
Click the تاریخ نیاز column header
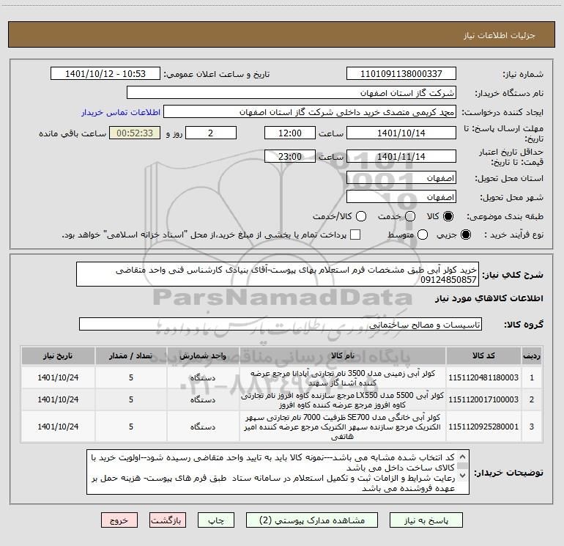click(58, 355)
